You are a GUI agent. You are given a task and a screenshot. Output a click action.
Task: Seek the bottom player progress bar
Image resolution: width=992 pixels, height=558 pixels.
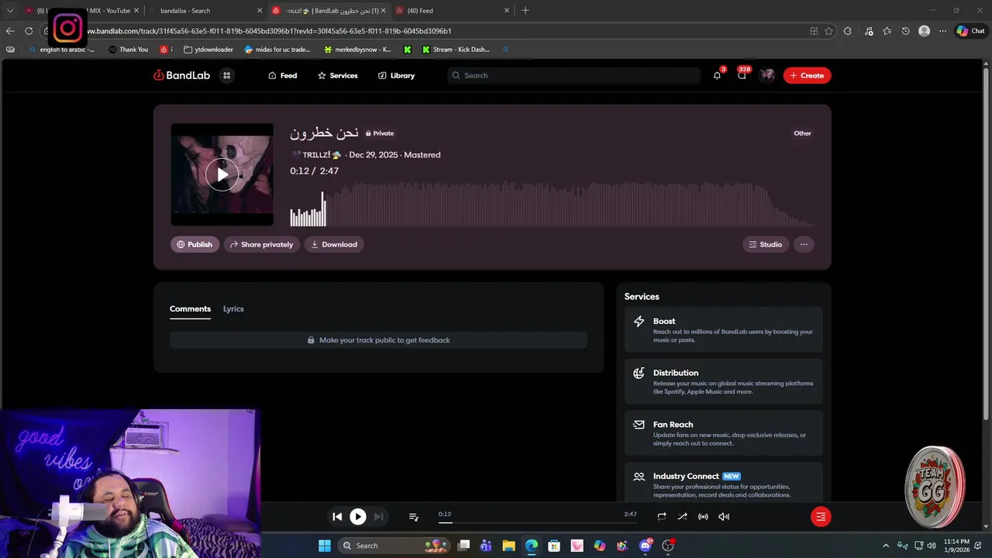[x=538, y=522]
